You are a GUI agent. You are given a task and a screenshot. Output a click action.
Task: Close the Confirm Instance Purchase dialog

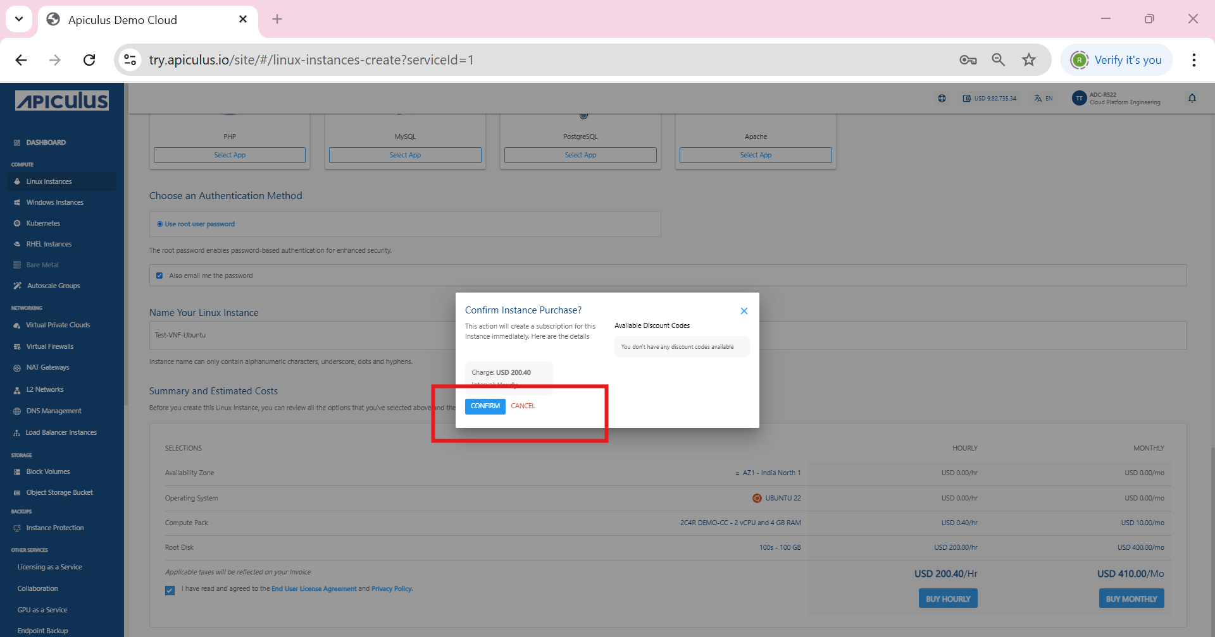point(744,311)
